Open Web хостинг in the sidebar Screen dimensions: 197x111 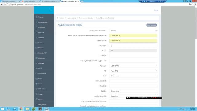point(44,89)
